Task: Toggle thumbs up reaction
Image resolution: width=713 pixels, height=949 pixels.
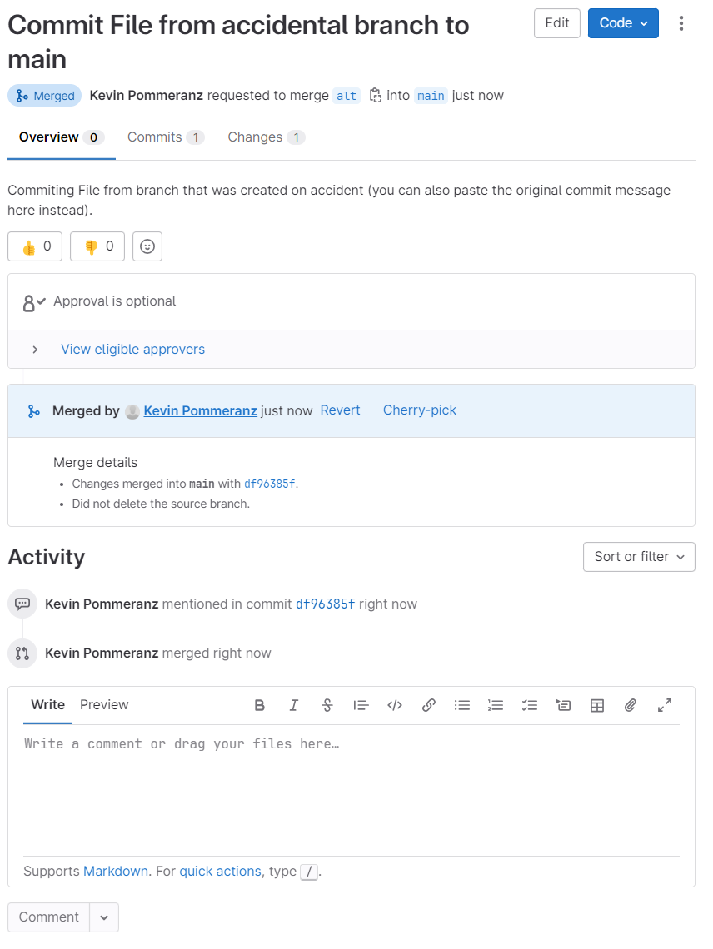Action: tap(35, 246)
